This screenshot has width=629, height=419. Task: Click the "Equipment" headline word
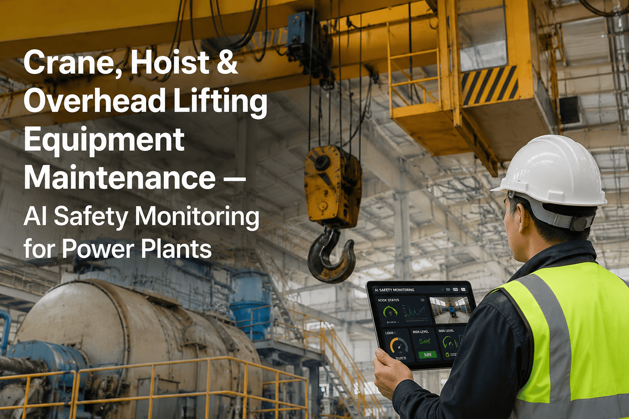coord(104,141)
